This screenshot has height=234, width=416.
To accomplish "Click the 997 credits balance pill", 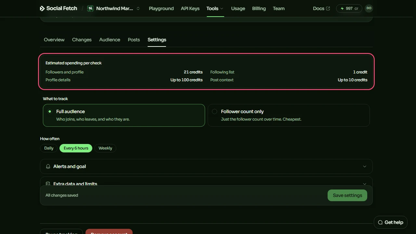I will coord(349,8).
